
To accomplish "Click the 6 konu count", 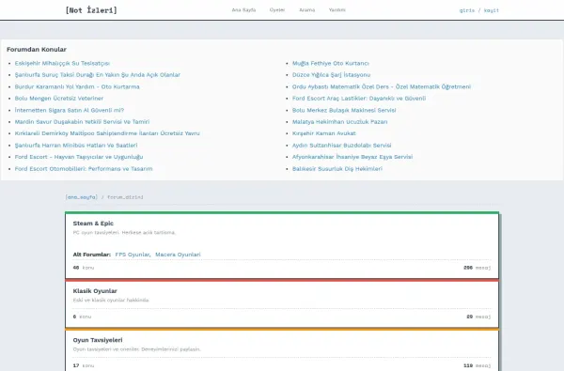I will 82,317.
